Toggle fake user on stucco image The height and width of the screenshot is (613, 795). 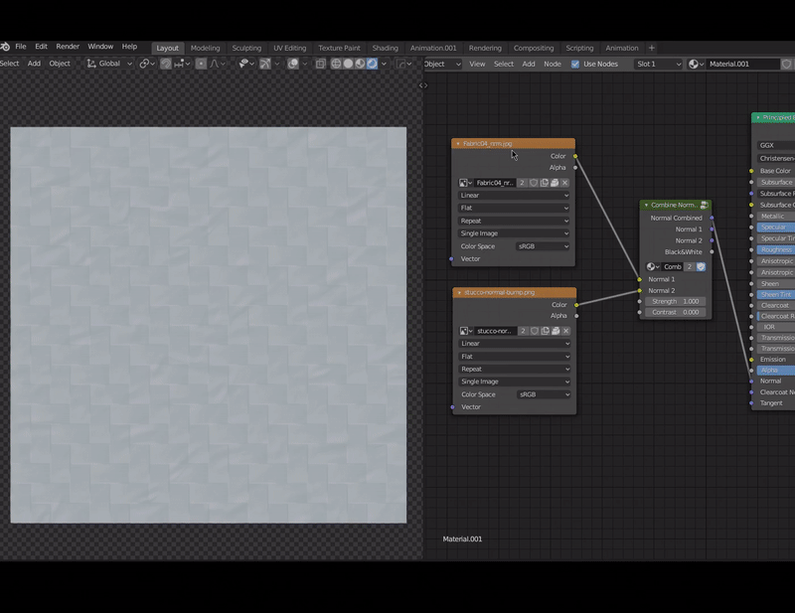pyautogui.click(x=535, y=331)
